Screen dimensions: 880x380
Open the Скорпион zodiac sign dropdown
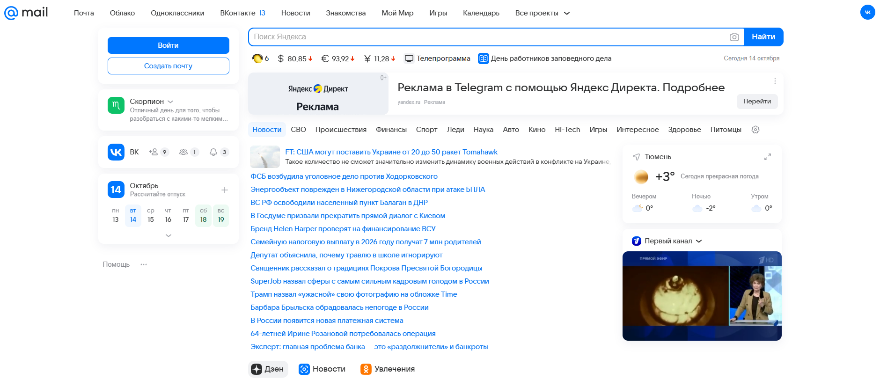point(170,102)
